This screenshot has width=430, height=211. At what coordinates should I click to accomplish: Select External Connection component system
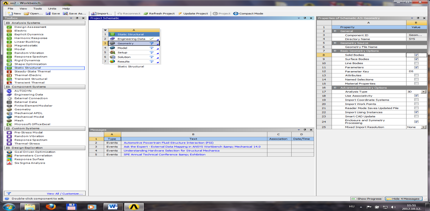point(31,98)
